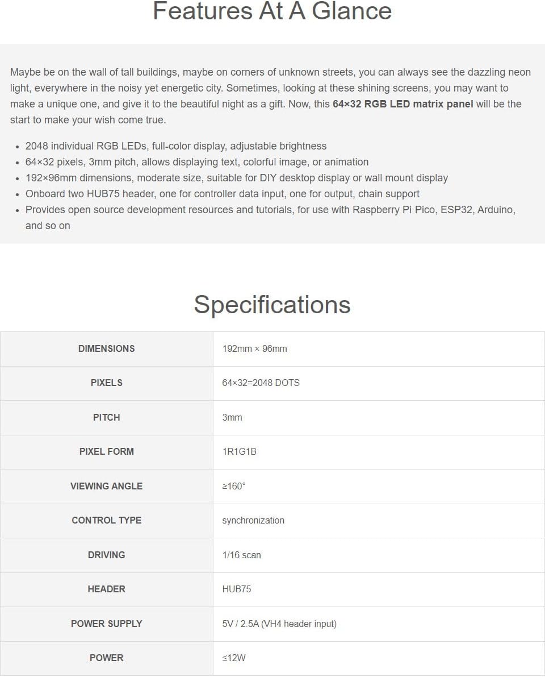The width and height of the screenshot is (545, 677).
Task: Click the '192×96mm dimensions' bullet item
Action: click(237, 178)
